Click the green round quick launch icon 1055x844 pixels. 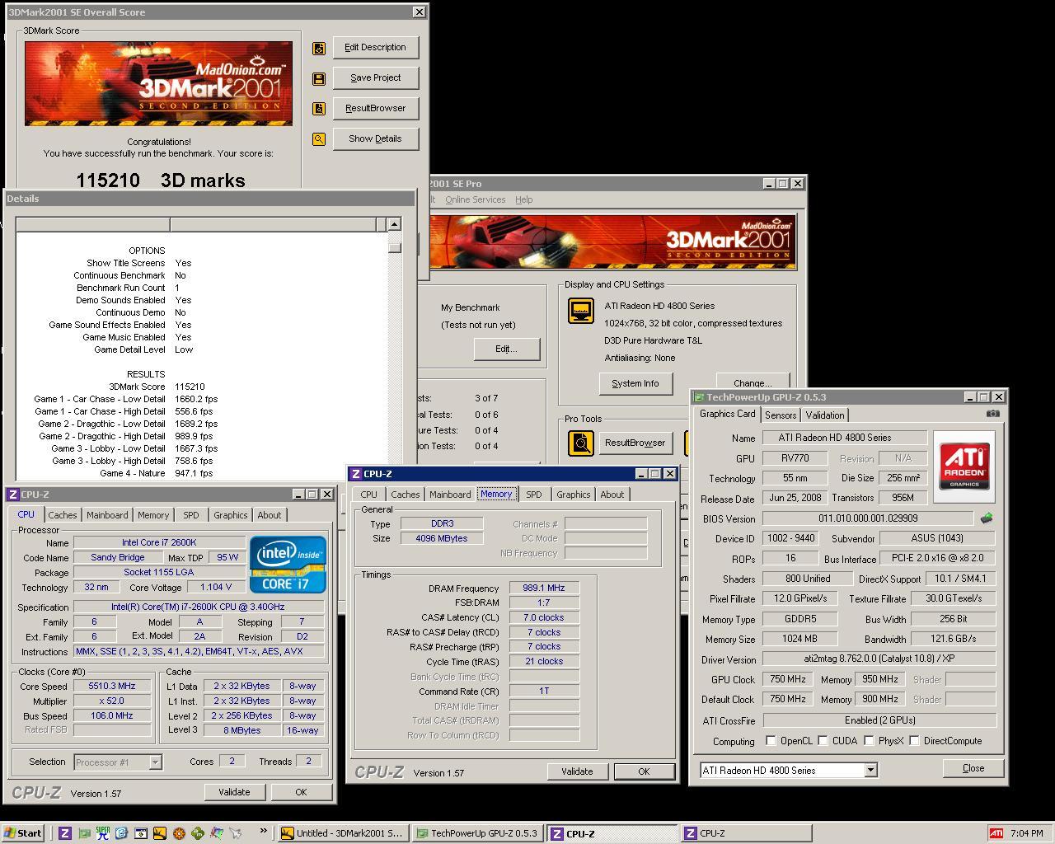[x=198, y=833]
